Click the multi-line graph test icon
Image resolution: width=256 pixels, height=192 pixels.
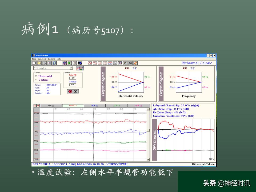pyautogui.click(x=110, y=63)
